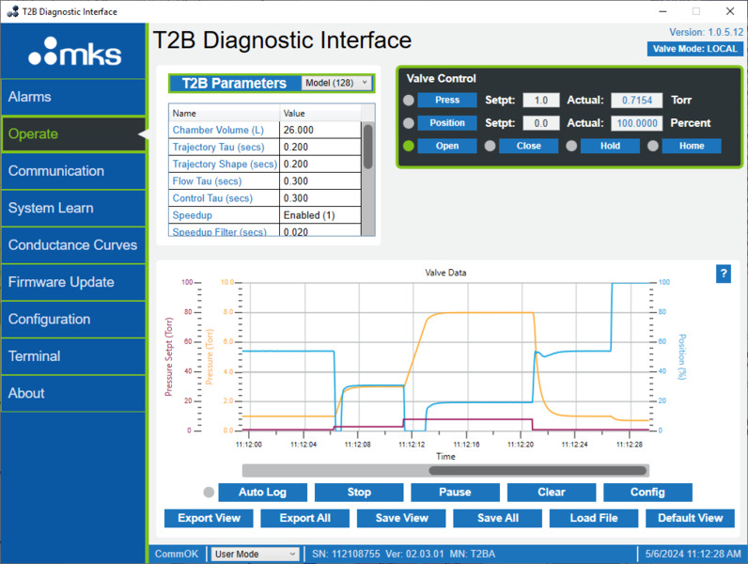Switch to the Conductance Curves page
Screen dimensions: 748x564
coord(73,245)
